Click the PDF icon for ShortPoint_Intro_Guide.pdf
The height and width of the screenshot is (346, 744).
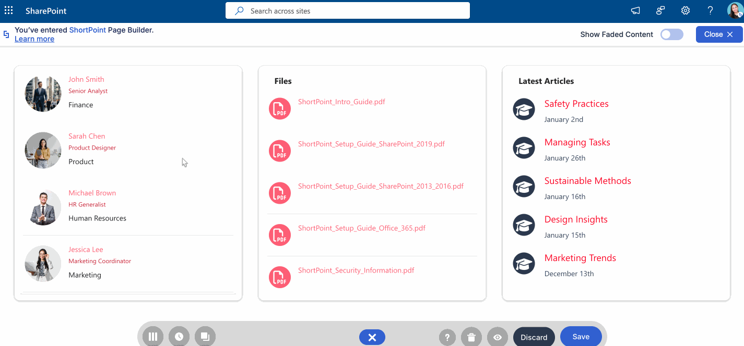pos(280,109)
